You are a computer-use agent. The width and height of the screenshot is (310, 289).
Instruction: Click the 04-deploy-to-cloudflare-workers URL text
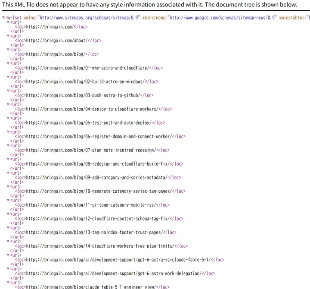pos(92,109)
